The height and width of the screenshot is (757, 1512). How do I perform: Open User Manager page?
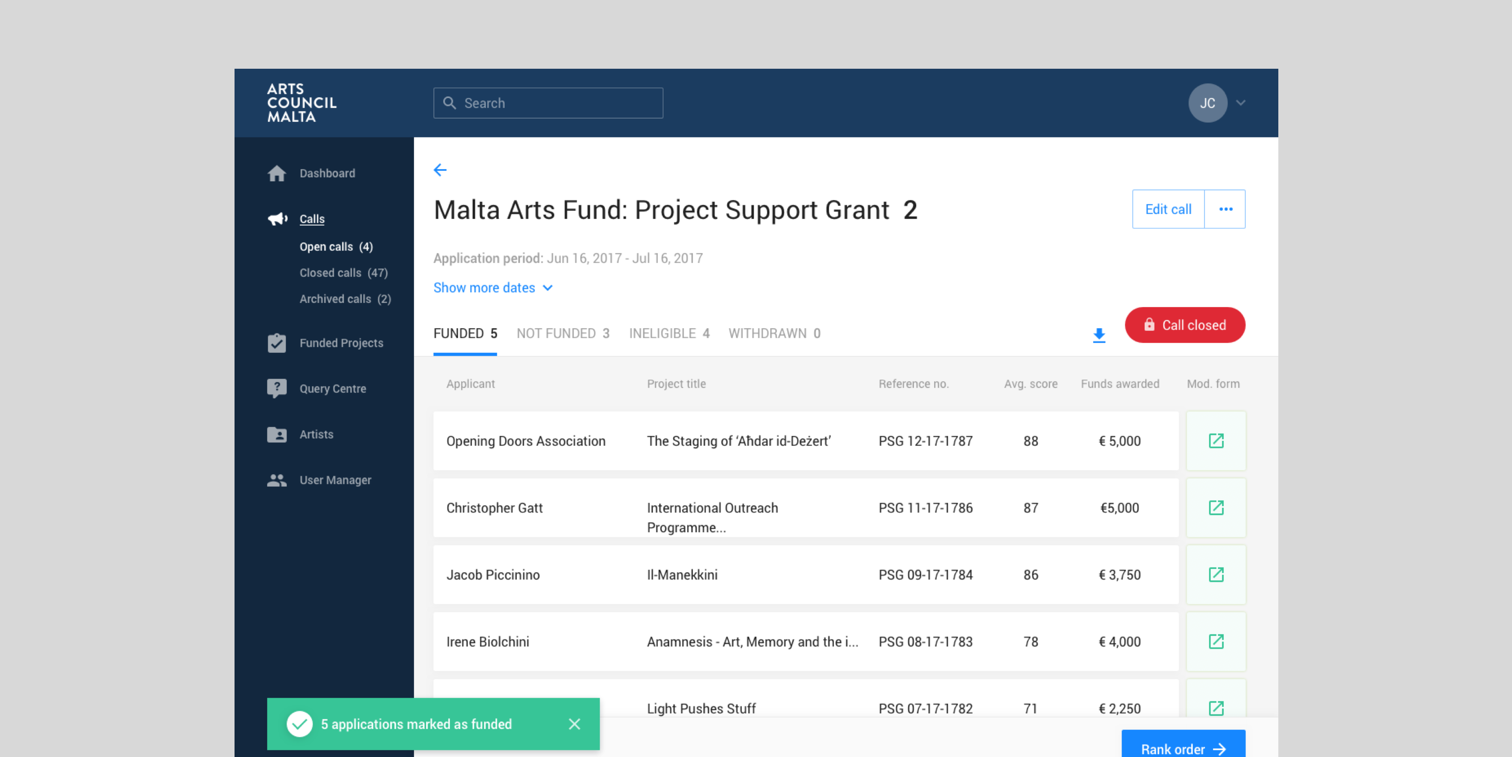[335, 480]
